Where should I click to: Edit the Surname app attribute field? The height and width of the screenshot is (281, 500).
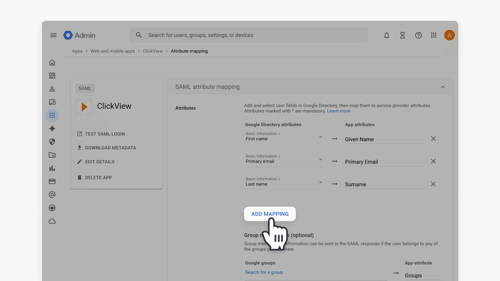point(384,184)
